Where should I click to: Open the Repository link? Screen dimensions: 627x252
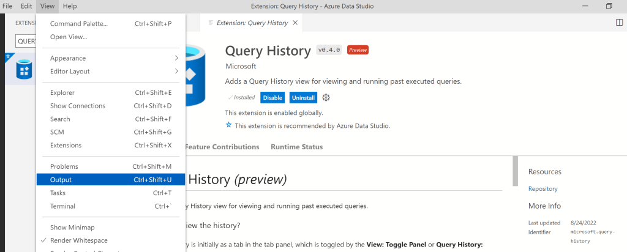point(543,189)
